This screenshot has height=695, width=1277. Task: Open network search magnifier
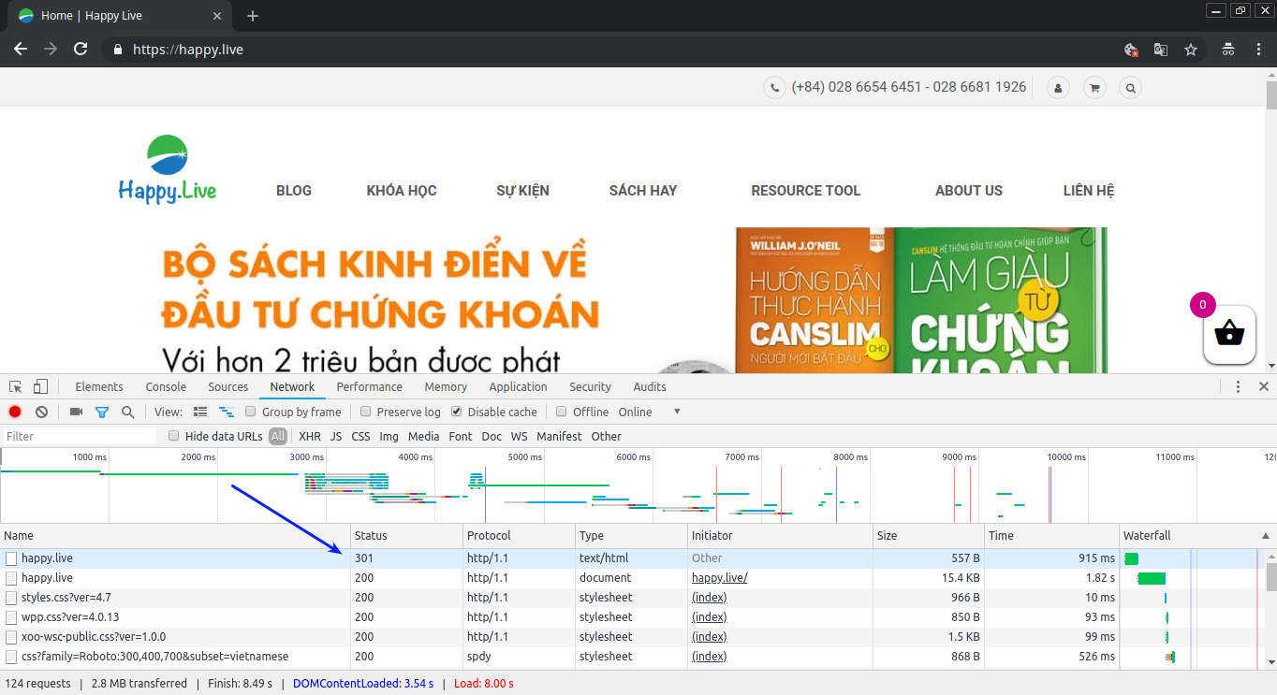click(127, 412)
